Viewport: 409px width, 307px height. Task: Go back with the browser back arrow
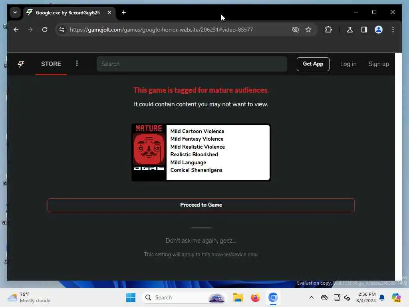click(16, 30)
